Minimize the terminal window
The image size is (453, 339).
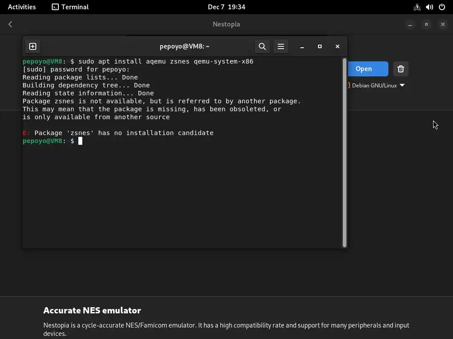(302, 46)
